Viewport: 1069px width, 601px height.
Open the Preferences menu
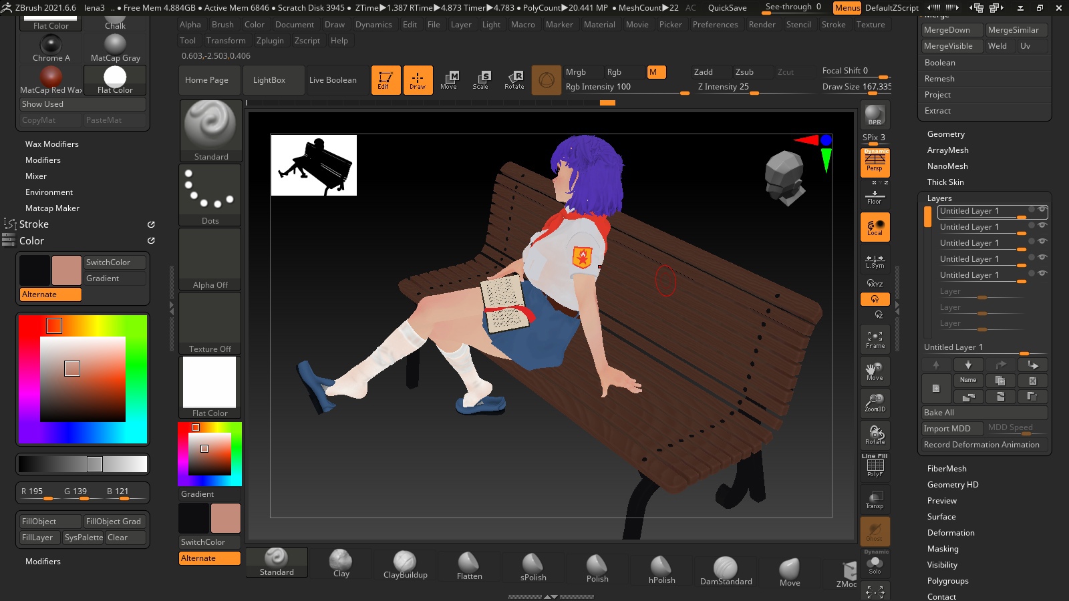[715, 25]
